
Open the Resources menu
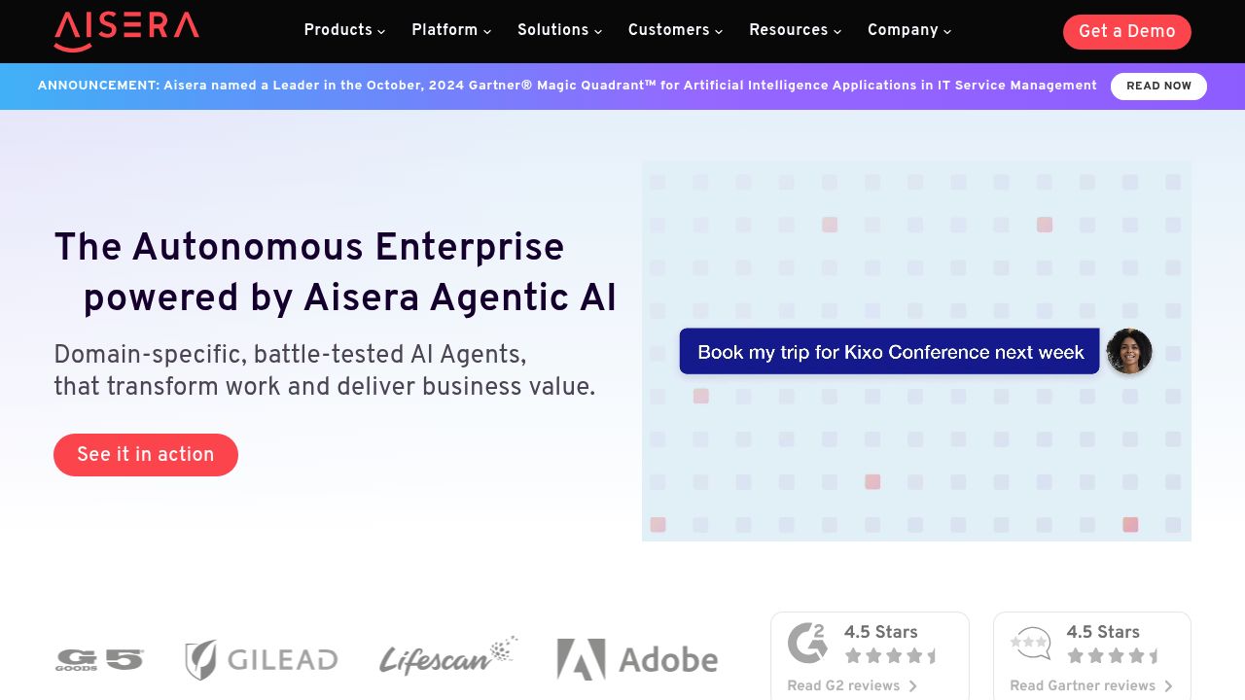tap(795, 30)
